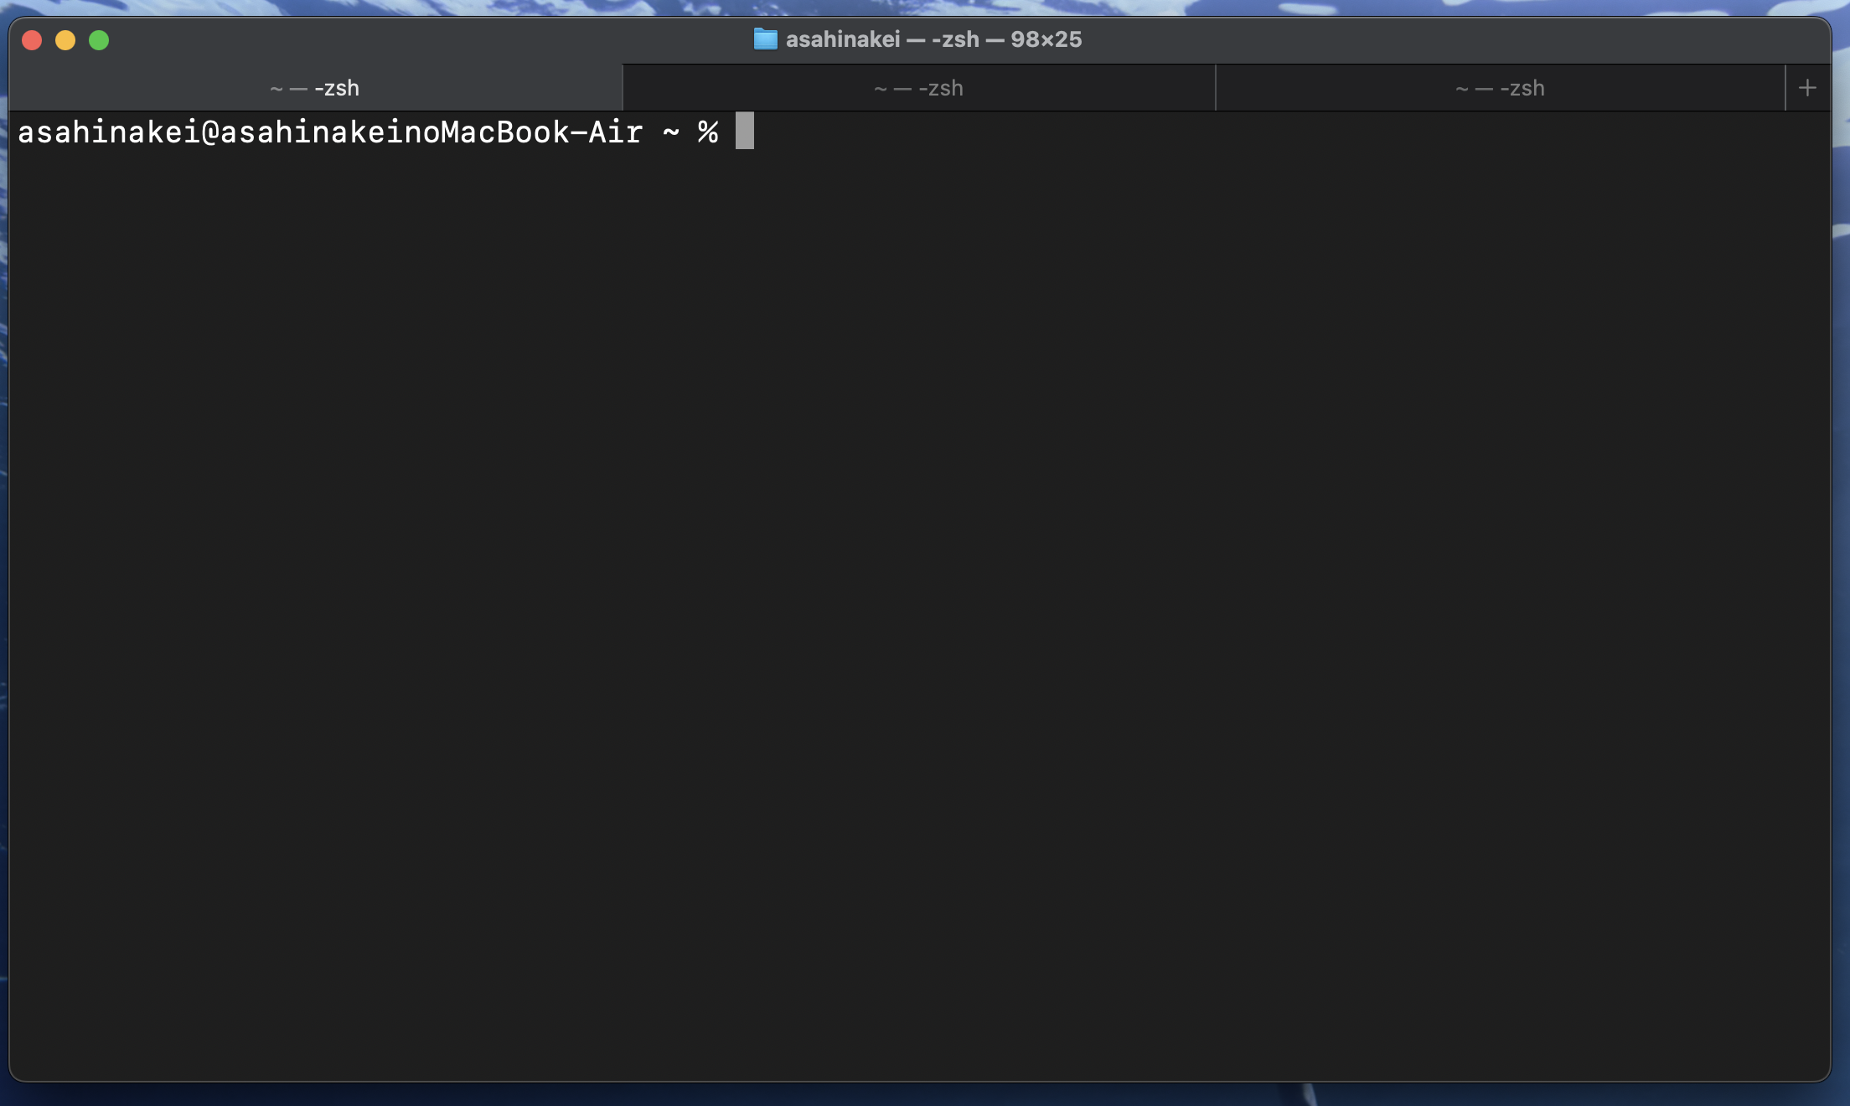Click the username asahinakei before the @ sign

coord(109,132)
